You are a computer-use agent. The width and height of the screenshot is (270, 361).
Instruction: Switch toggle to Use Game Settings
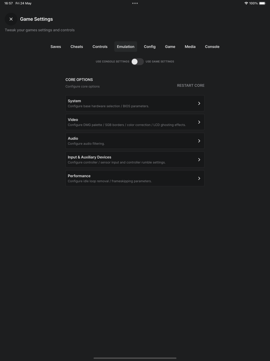[137, 61]
